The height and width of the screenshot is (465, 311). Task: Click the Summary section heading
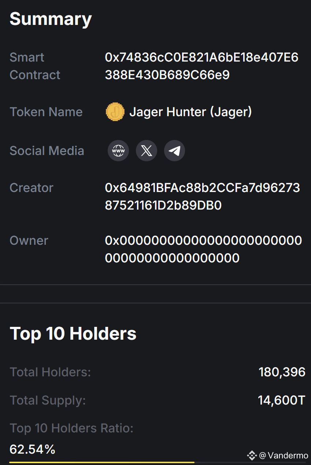coord(51,19)
